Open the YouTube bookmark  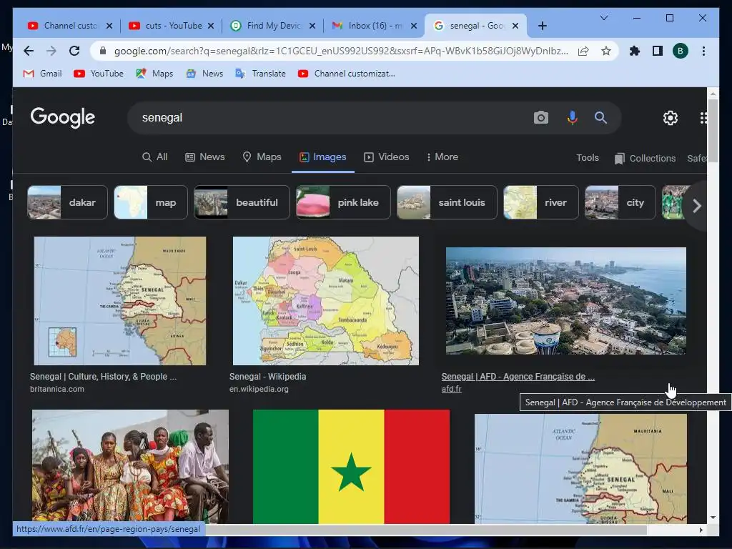pos(99,74)
